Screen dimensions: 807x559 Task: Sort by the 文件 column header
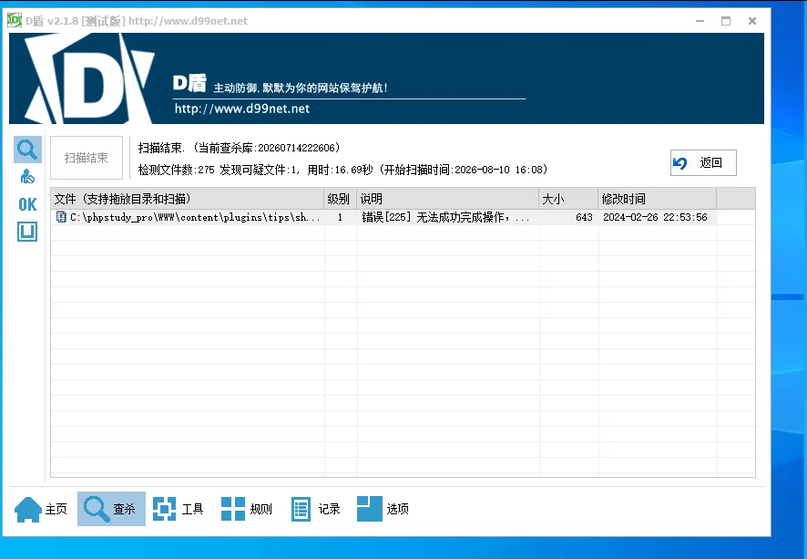click(188, 199)
